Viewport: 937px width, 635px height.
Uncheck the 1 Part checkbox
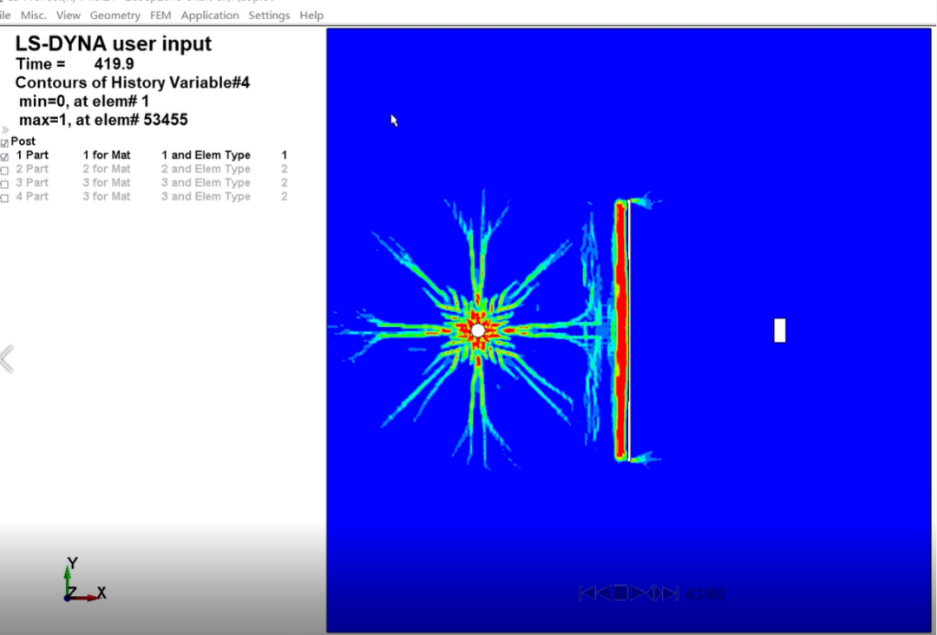click(x=5, y=156)
